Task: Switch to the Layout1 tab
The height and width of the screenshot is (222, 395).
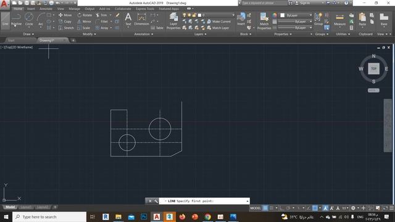Action: (26, 207)
